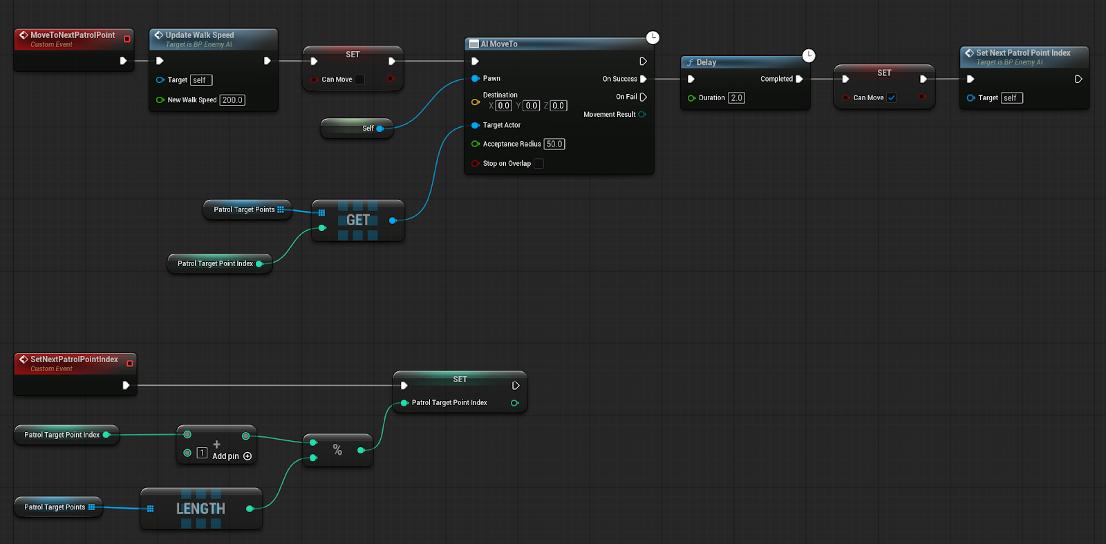Click the Delay Completed exec pin
This screenshot has height=544, width=1106.
tap(799, 79)
